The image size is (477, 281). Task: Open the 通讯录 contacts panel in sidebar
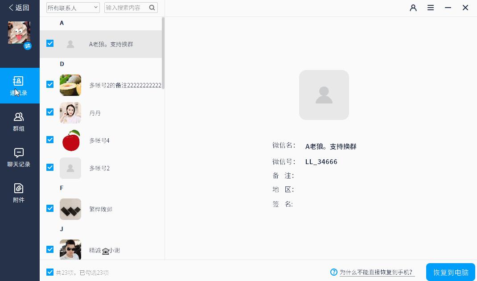[19, 86]
